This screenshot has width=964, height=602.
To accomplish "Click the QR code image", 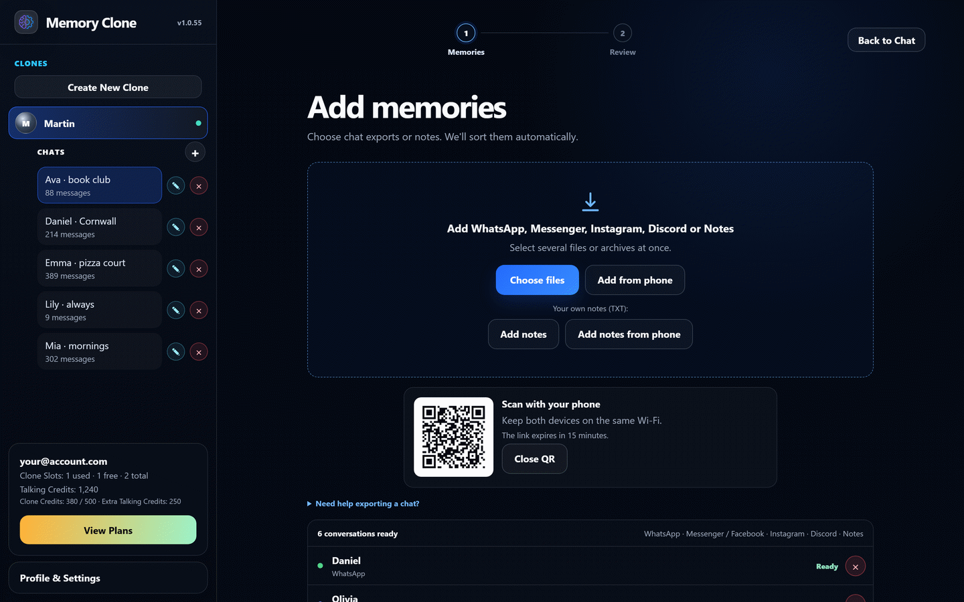I will click(453, 437).
